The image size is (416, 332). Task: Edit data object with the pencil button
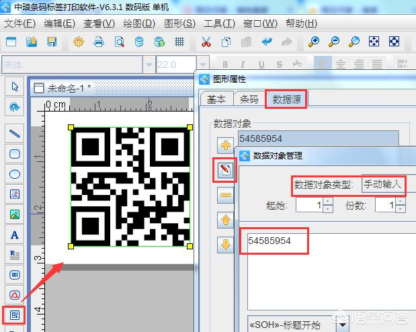[x=226, y=170]
